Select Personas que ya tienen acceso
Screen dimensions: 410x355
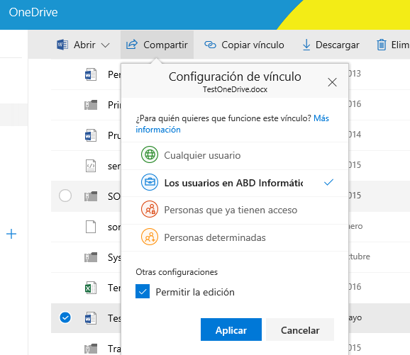point(235,210)
